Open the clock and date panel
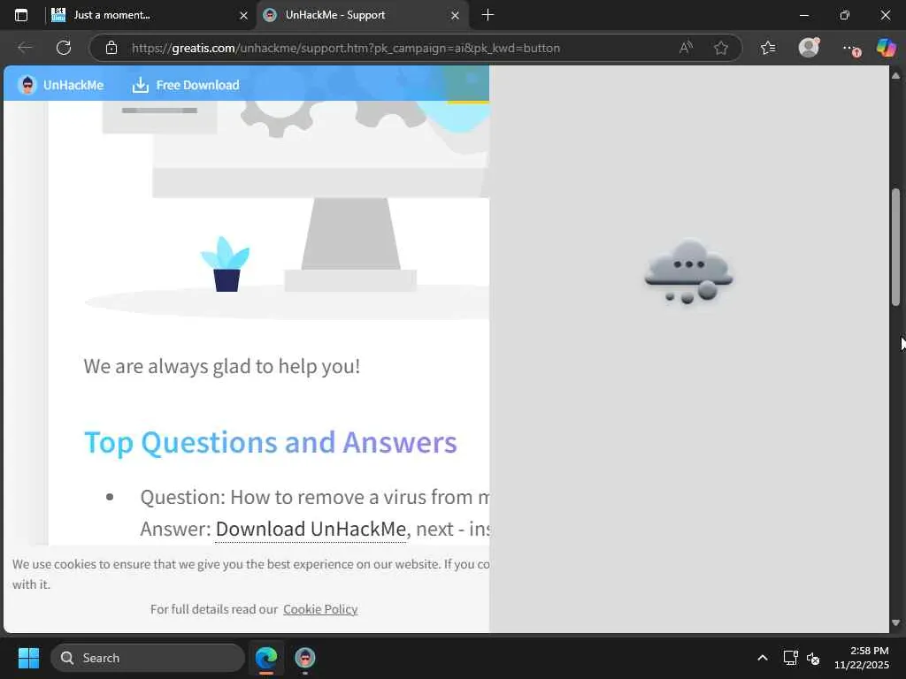This screenshot has width=906, height=679. coord(862,658)
